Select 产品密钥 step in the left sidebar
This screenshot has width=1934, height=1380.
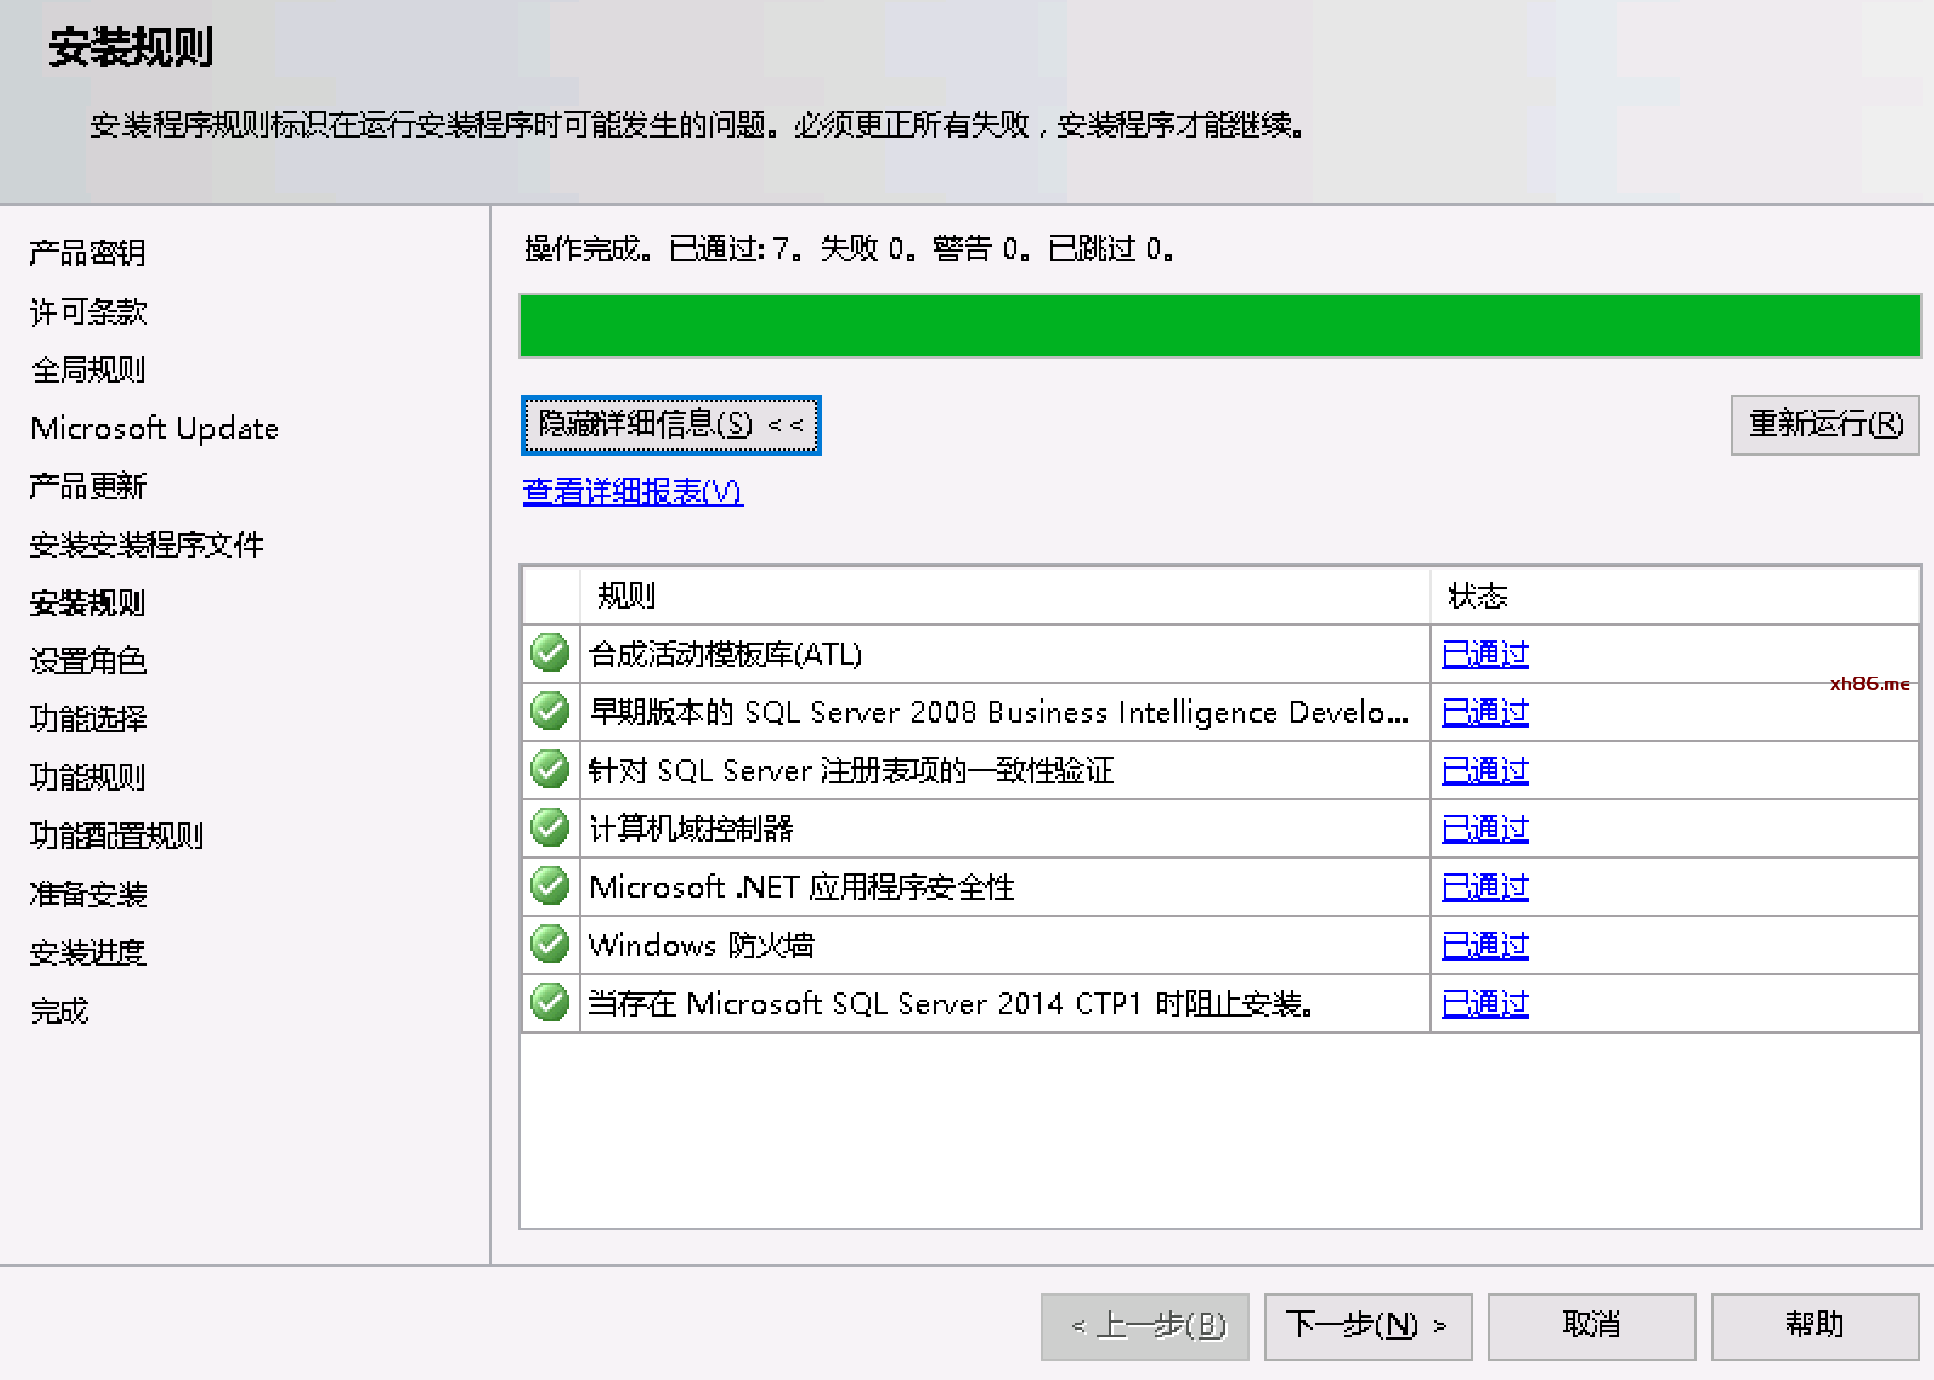click(x=87, y=253)
